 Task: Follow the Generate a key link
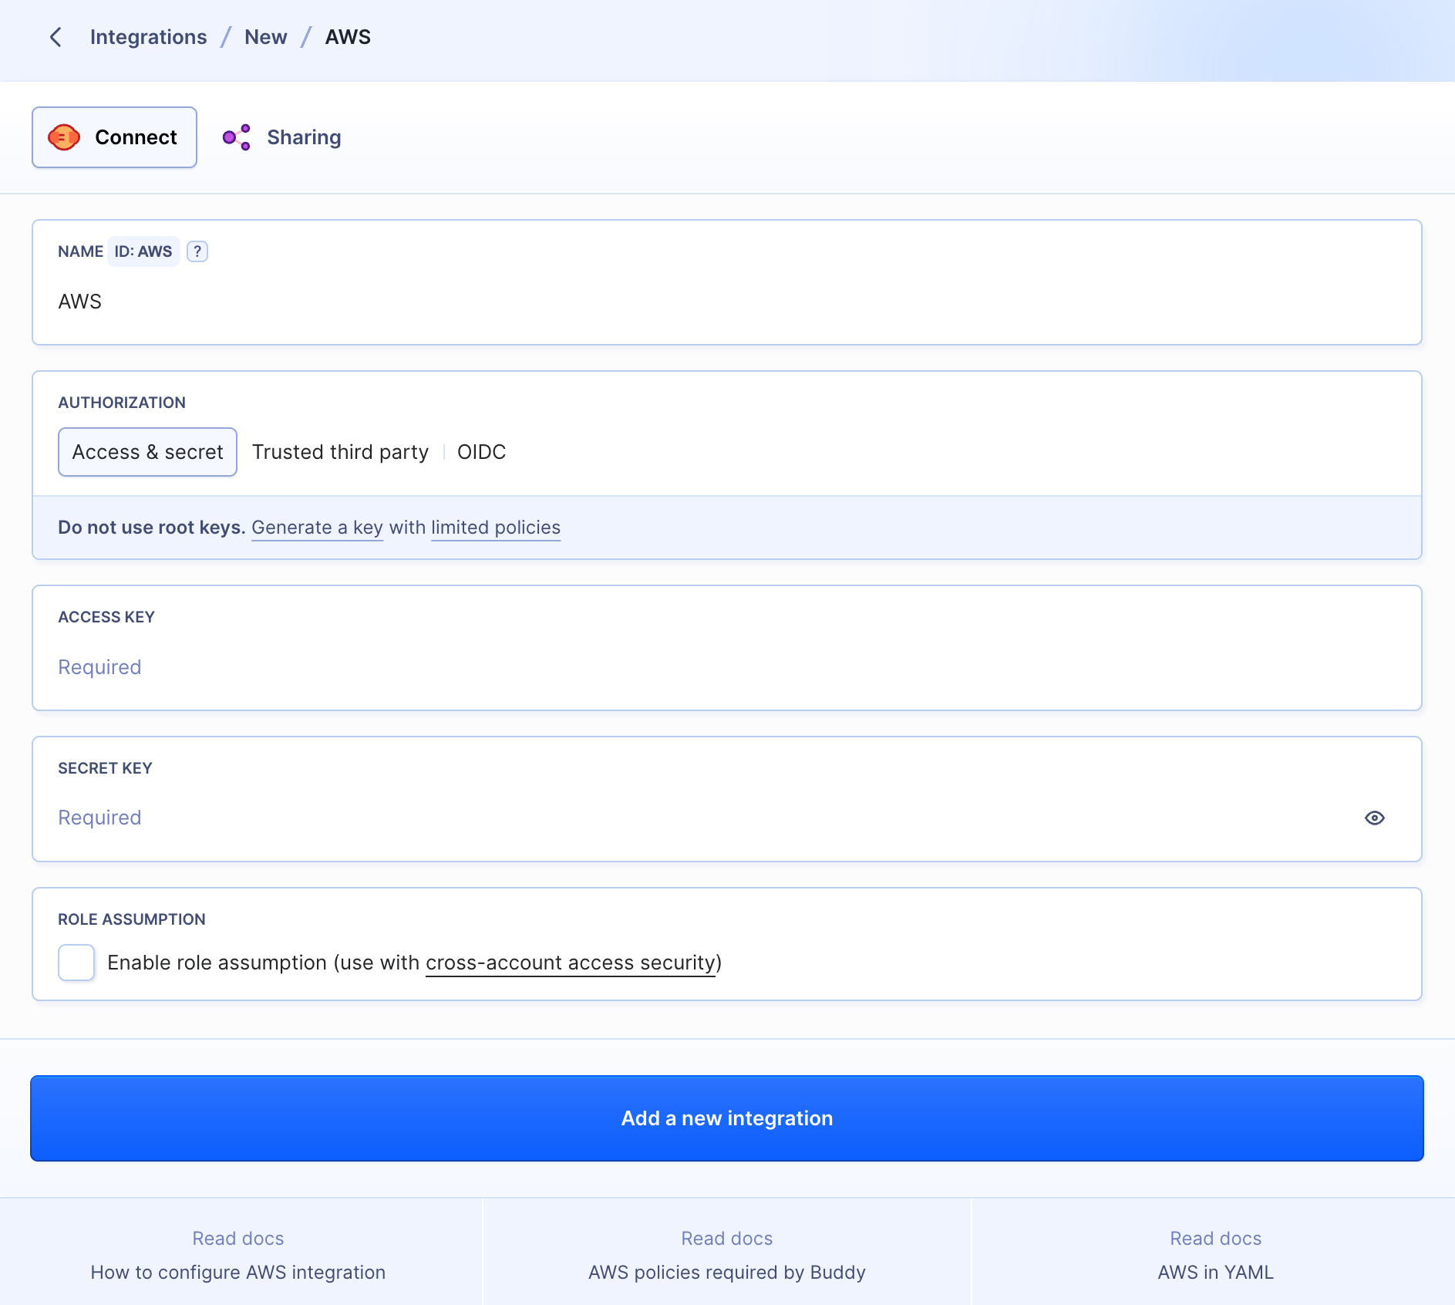tap(317, 528)
